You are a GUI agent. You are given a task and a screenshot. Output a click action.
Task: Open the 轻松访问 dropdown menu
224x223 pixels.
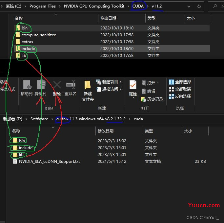110,89
